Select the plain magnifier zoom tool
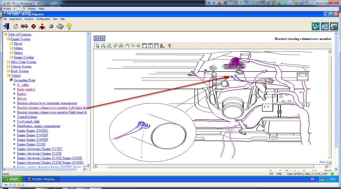Screen dimensions: 341x189 (x=115, y=46)
